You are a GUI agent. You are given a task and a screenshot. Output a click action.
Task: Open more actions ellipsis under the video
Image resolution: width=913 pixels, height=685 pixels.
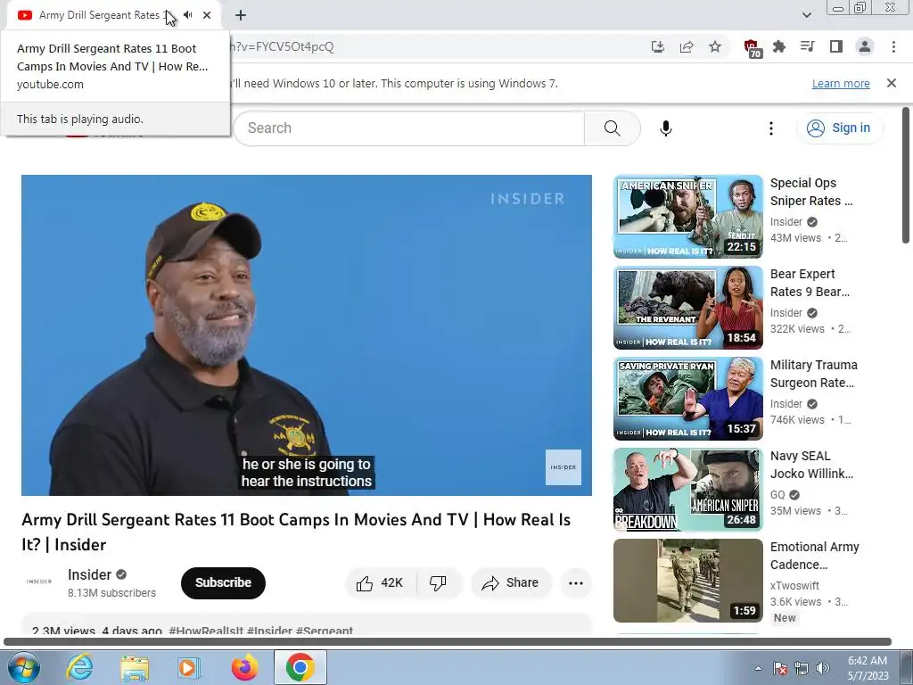click(576, 583)
